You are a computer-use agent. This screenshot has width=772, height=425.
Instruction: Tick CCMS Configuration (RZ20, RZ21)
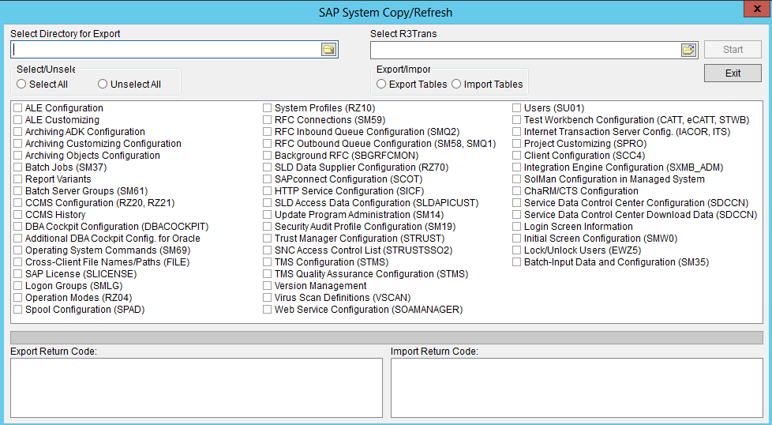point(17,202)
